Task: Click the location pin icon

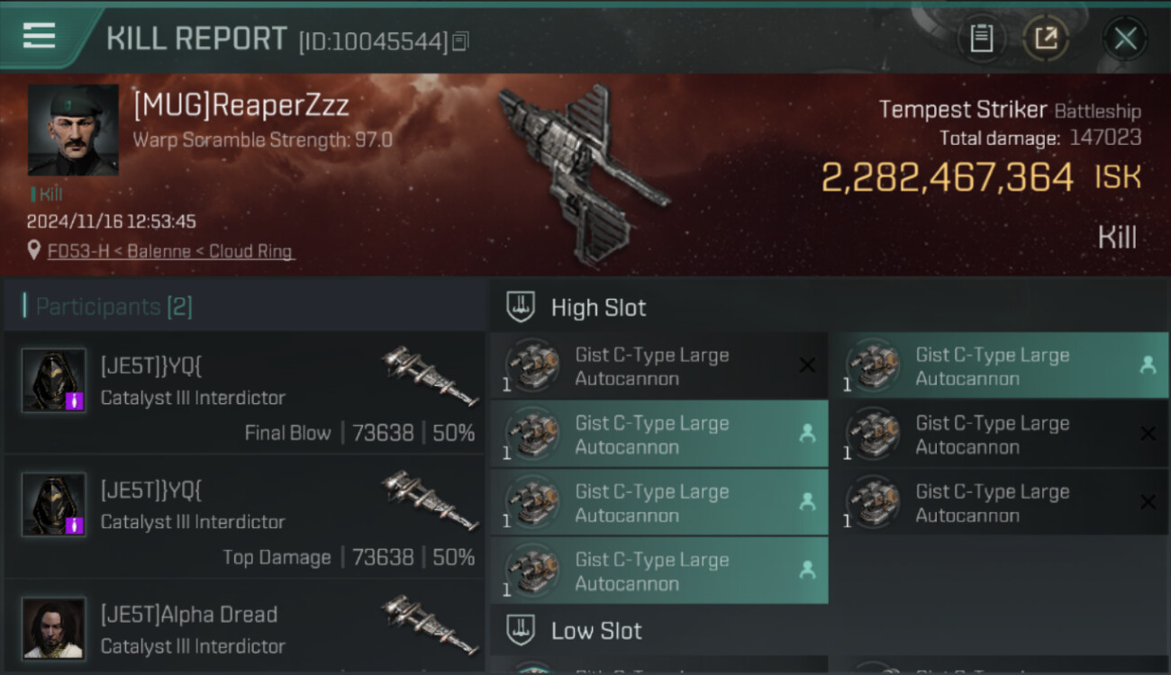Action: pos(34,251)
